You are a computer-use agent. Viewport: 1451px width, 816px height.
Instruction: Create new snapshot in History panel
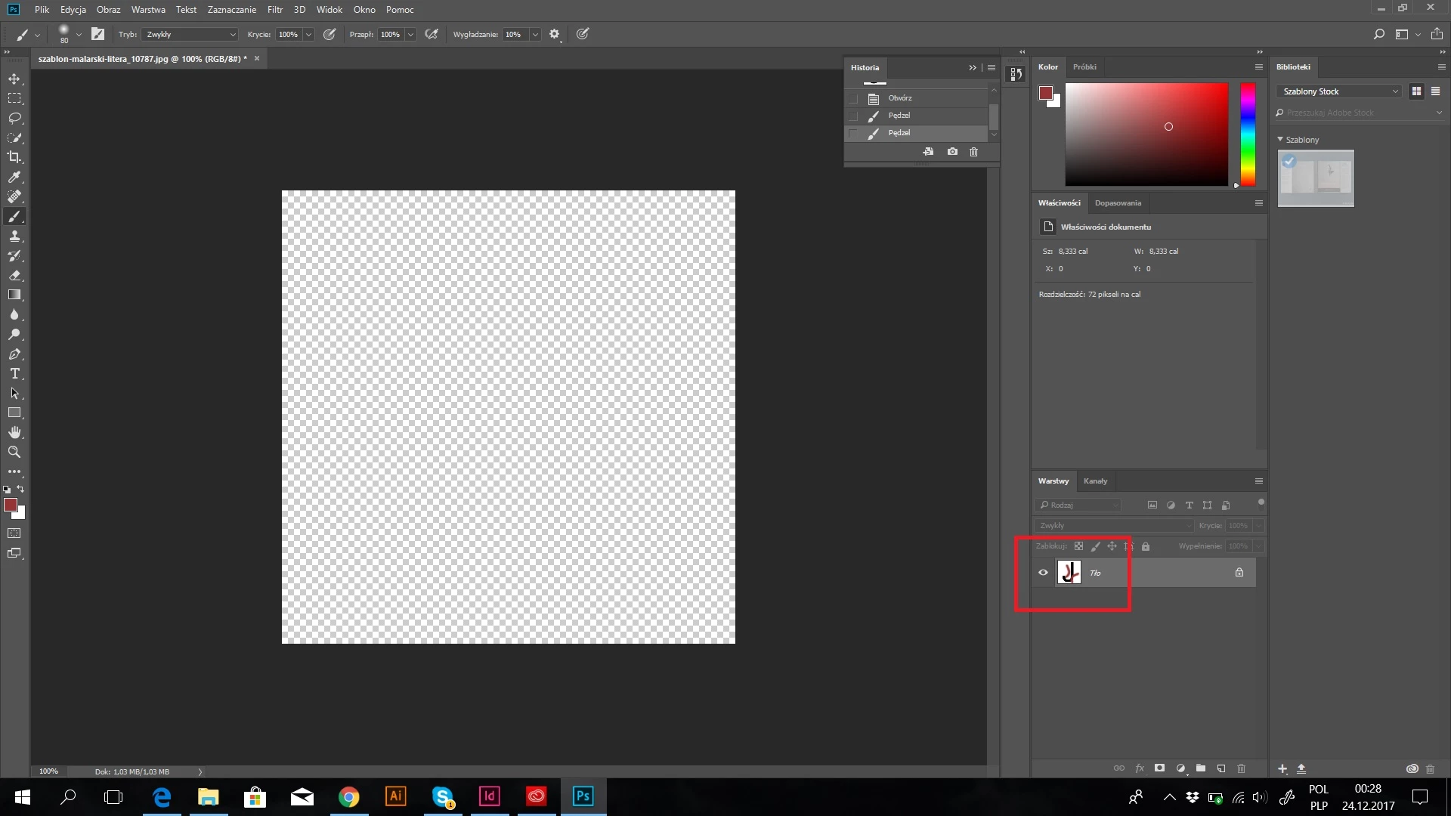(952, 152)
